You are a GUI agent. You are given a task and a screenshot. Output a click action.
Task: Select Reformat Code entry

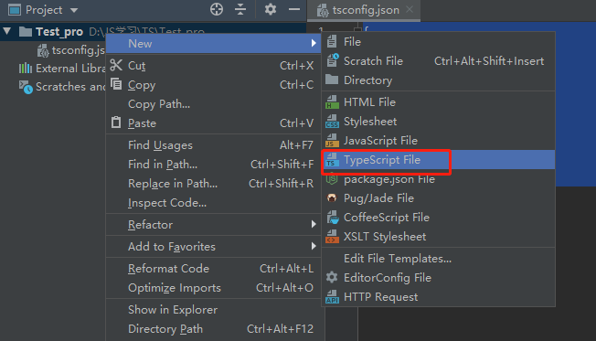pyautogui.click(x=213, y=269)
